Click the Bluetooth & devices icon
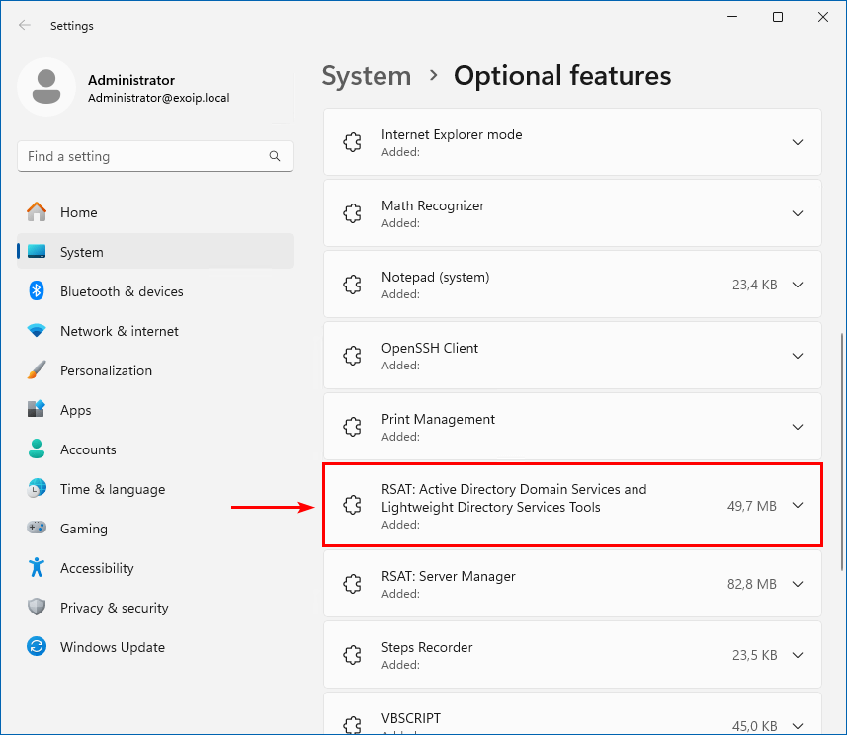Image resolution: width=847 pixels, height=735 pixels. click(x=37, y=291)
